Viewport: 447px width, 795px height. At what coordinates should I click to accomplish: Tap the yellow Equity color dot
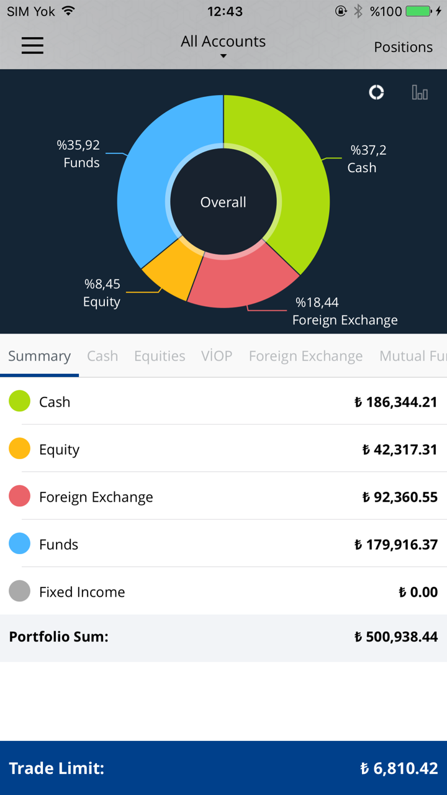point(20,448)
